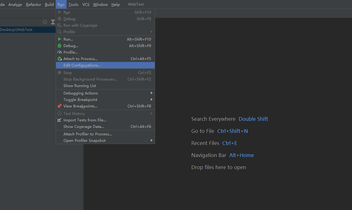
Task: Click the Import Tests from File icon
Action: 59,120
